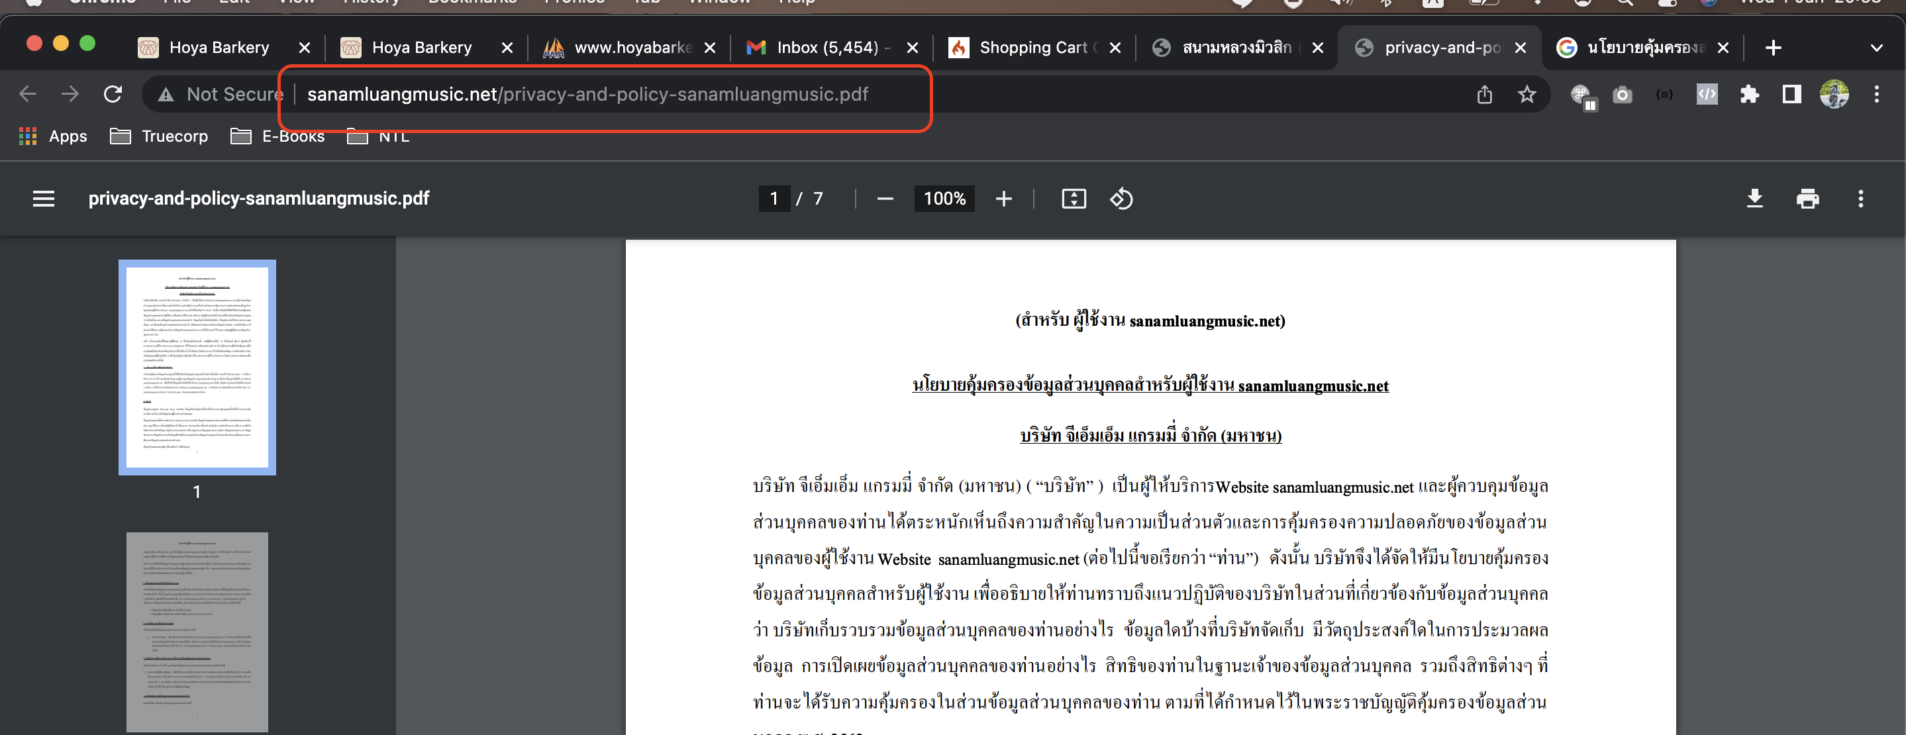Open the Apps shortcut in bookmarks bar
Image resolution: width=1906 pixels, height=735 pixels.
click(x=52, y=136)
